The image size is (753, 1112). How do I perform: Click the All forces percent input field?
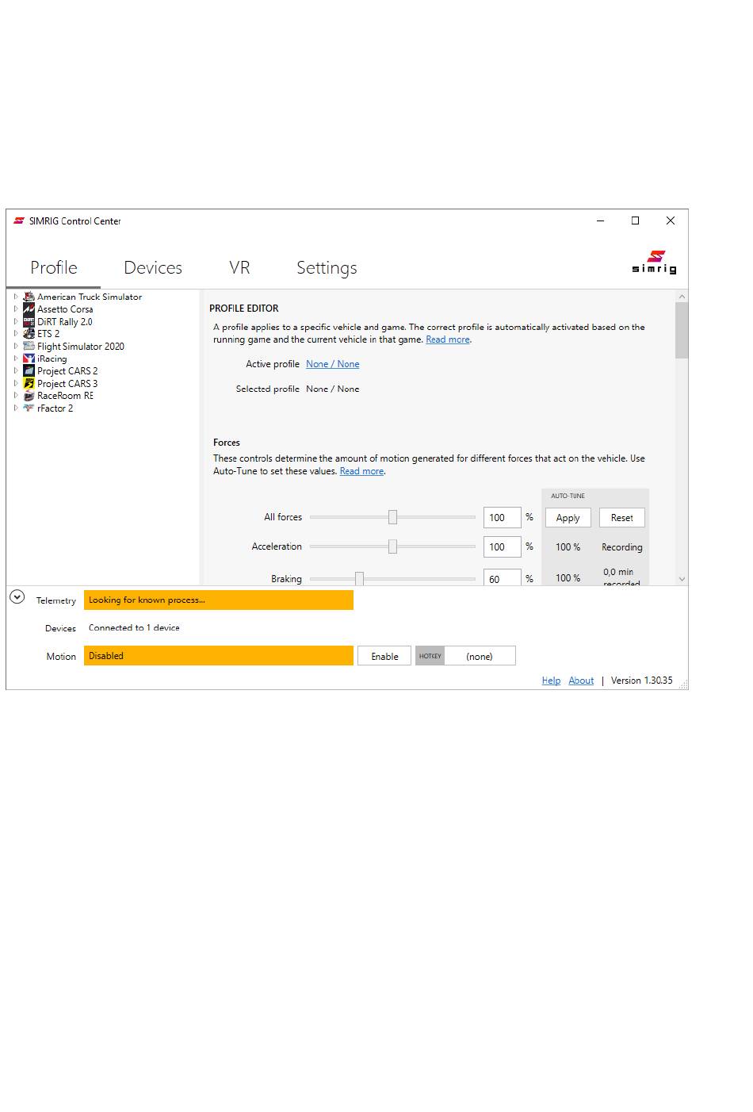tap(503, 518)
